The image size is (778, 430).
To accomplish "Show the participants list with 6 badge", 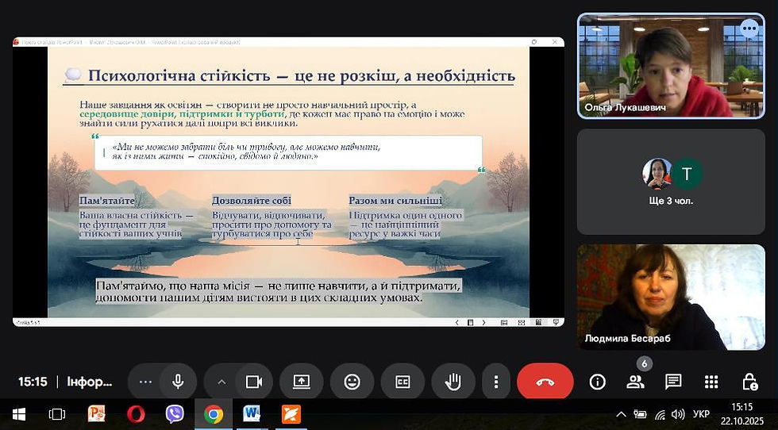I will (x=635, y=382).
